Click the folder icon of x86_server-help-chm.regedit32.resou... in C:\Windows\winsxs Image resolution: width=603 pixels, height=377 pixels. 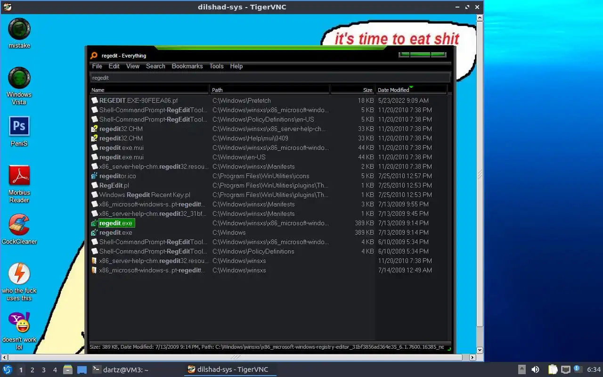(95, 261)
